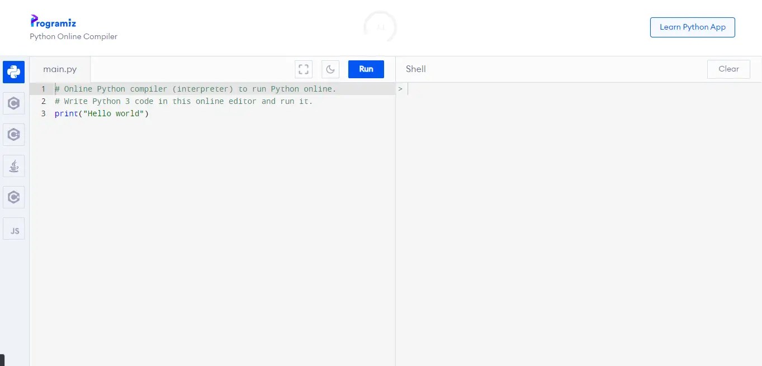Click the Shell panel title
The height and width of the screenshot is (366, 762).
point(416,69)
